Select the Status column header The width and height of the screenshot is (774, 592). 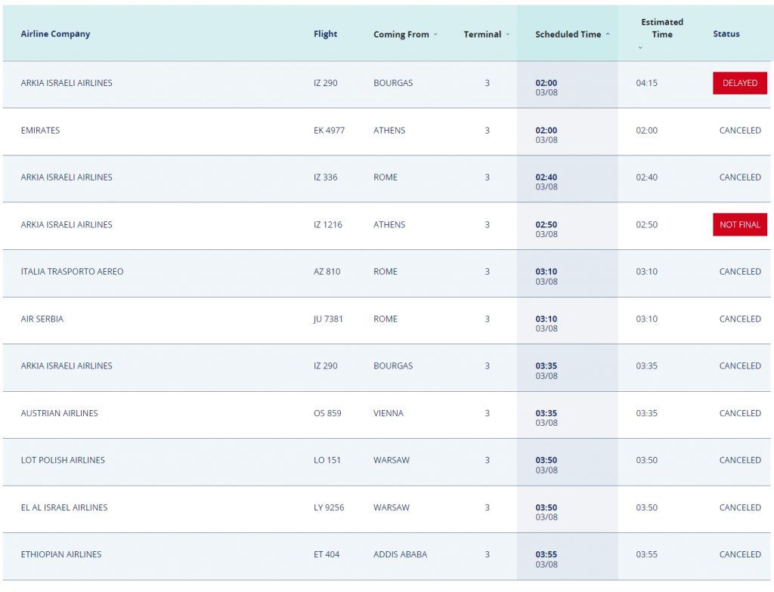tap(726, 34)
